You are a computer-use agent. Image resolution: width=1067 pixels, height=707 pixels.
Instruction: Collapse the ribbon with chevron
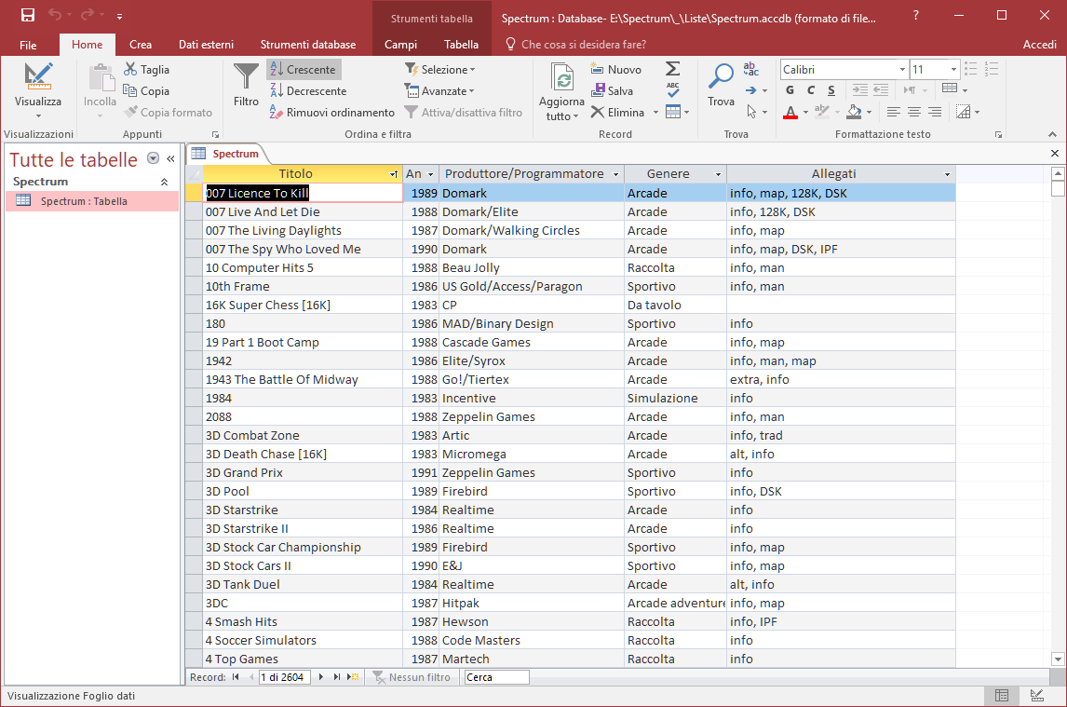point(1053,134)
